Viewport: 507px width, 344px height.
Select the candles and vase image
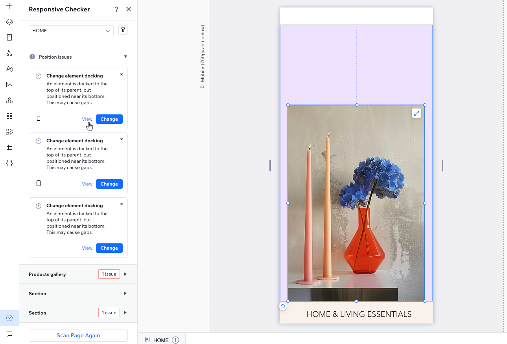click(356, 203)
